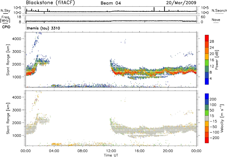Click the 'N.Sky' axis label
This screenshot has width=227, height=157.
tap(5, 10)
